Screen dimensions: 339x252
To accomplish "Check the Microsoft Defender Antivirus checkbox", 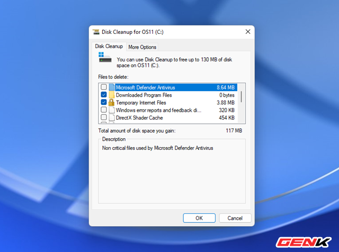I will point(104,87).
